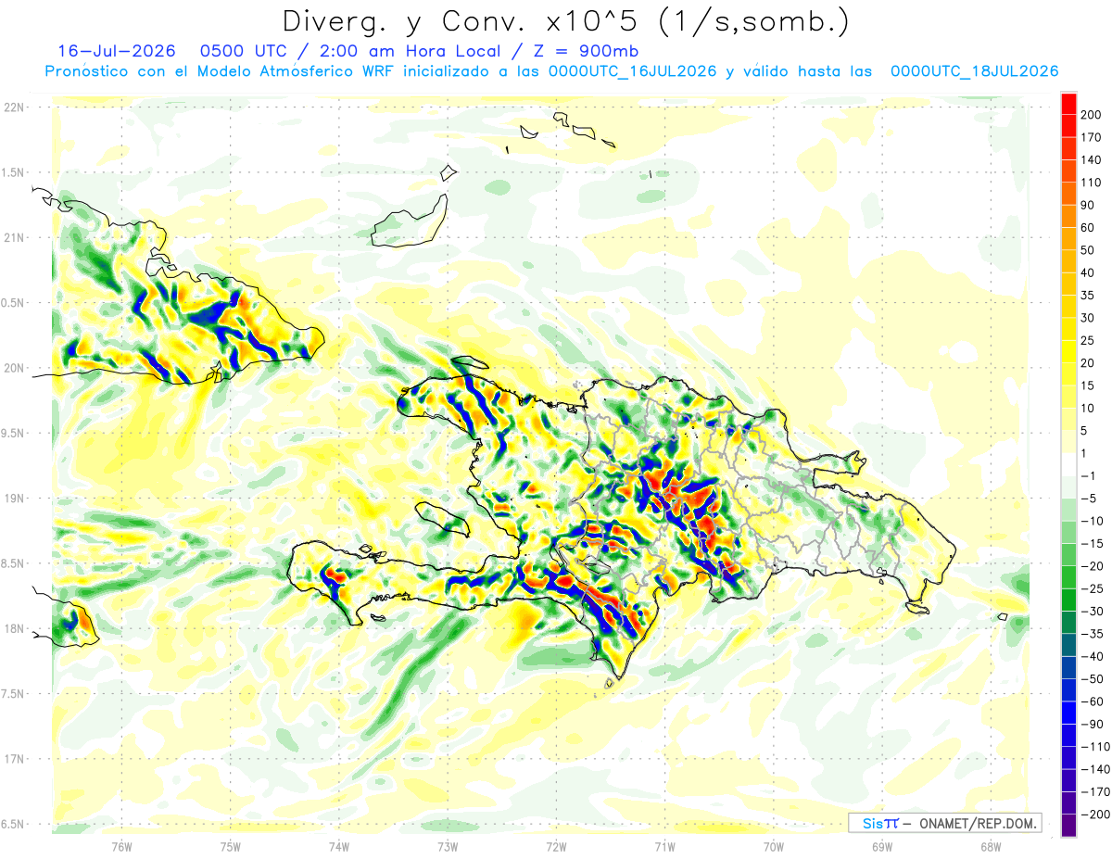Click the white colorbar band between 1 and -1
The image size is (1112, 859).
tap(1068, 465)
